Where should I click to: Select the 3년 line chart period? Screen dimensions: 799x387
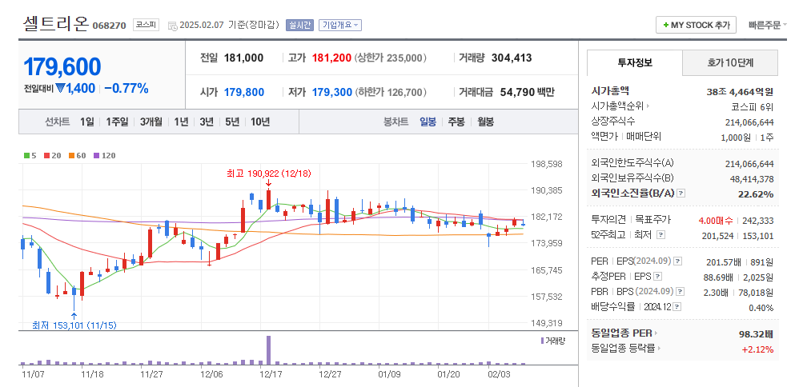(207, 122)
